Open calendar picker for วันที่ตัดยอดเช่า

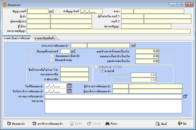tap(69, 86)
